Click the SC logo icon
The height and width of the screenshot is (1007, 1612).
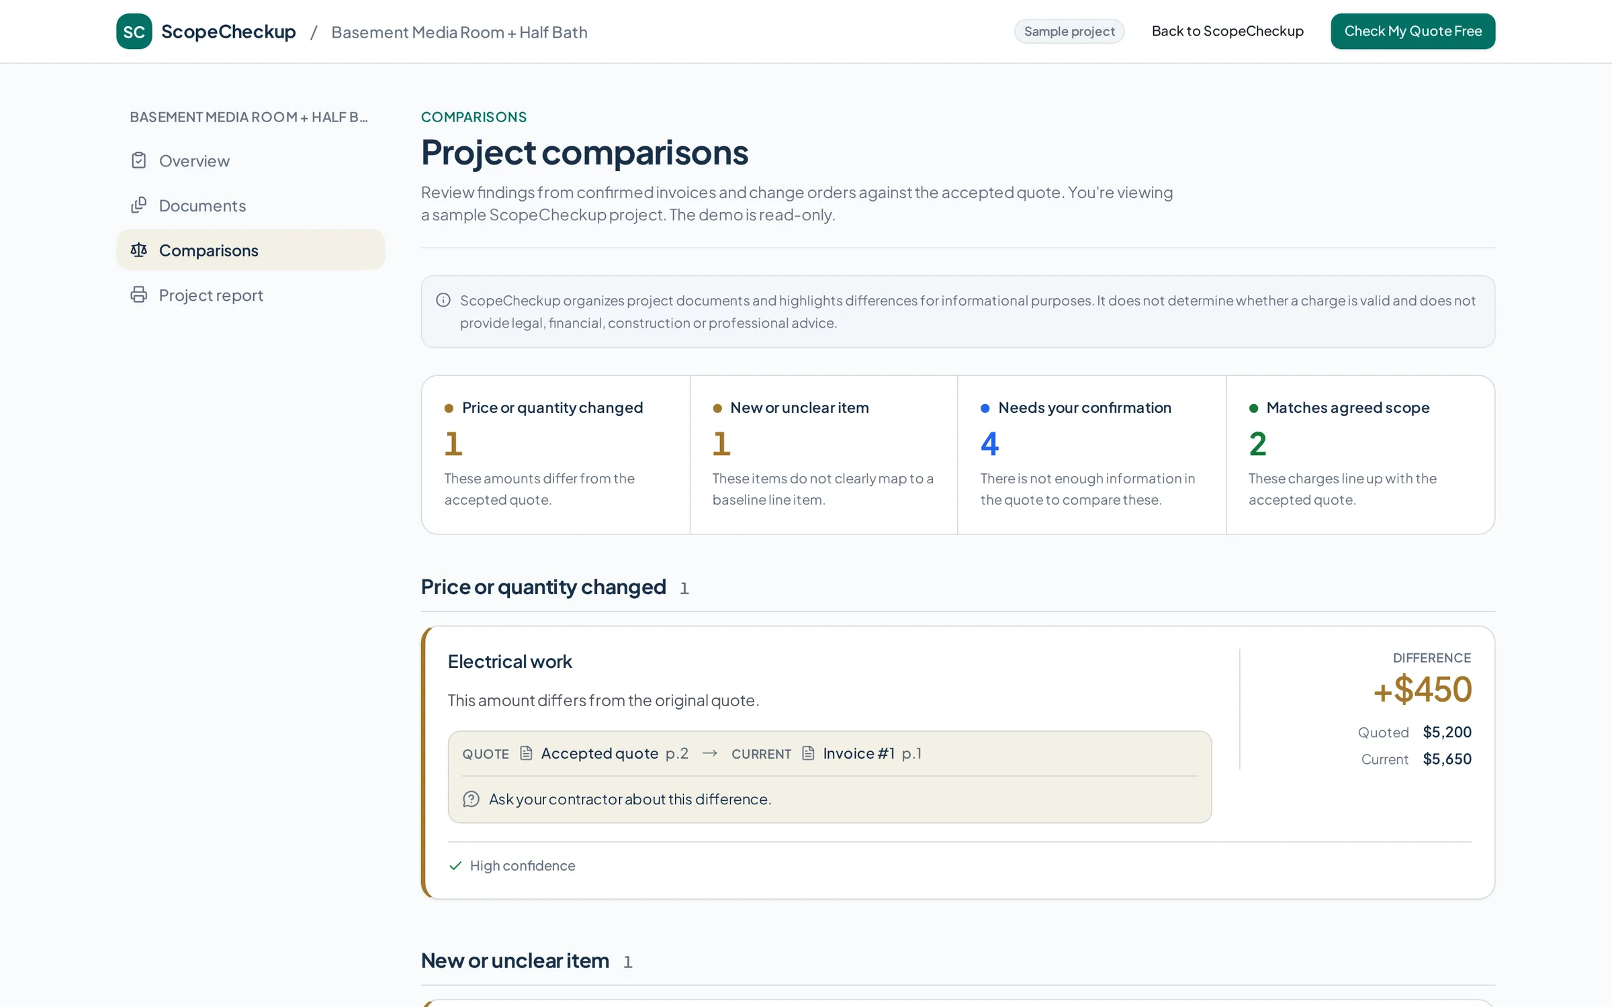pyautogui.click(x=134, y=32)
